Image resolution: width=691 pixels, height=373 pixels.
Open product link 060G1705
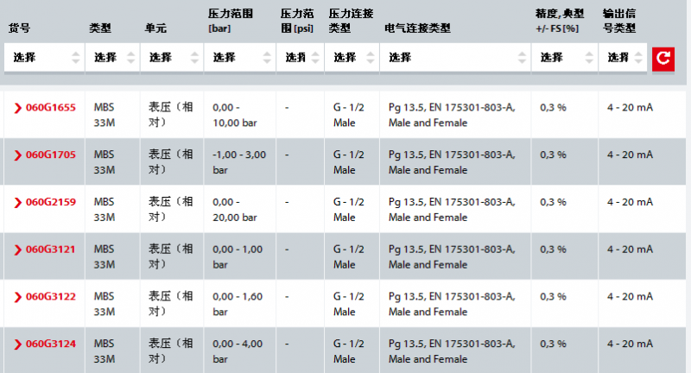(x=50, y=155)
